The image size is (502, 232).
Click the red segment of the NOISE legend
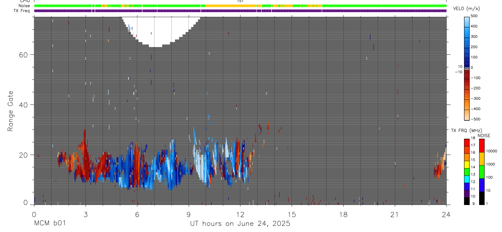pyautogui.click(x=482, y=146)
